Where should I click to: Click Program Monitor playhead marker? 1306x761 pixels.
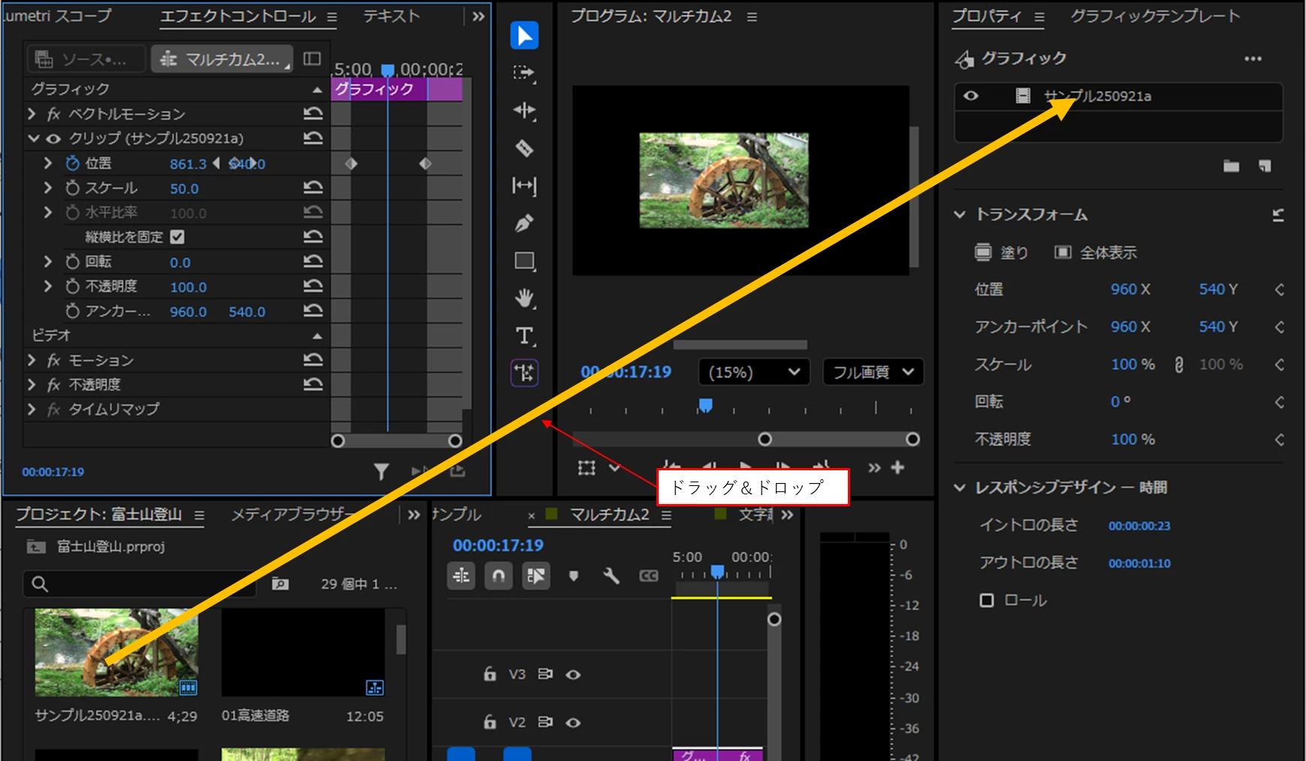click(705, 406)
